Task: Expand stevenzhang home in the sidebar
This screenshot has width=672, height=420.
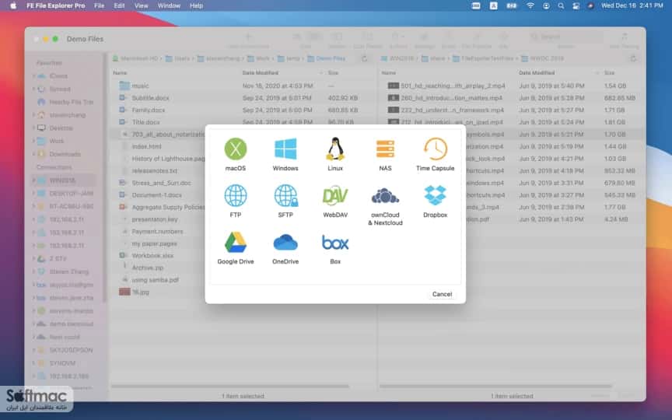Action: point(33,115)
